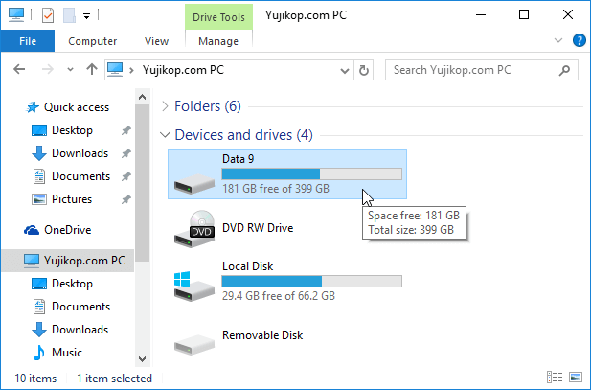591x390 pixels.
Task: Click the pin icon next to Pictures
Action: [125, 199]
